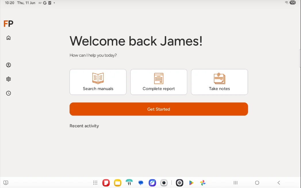Open the user profile icon in sidebar

pos(8,65)
